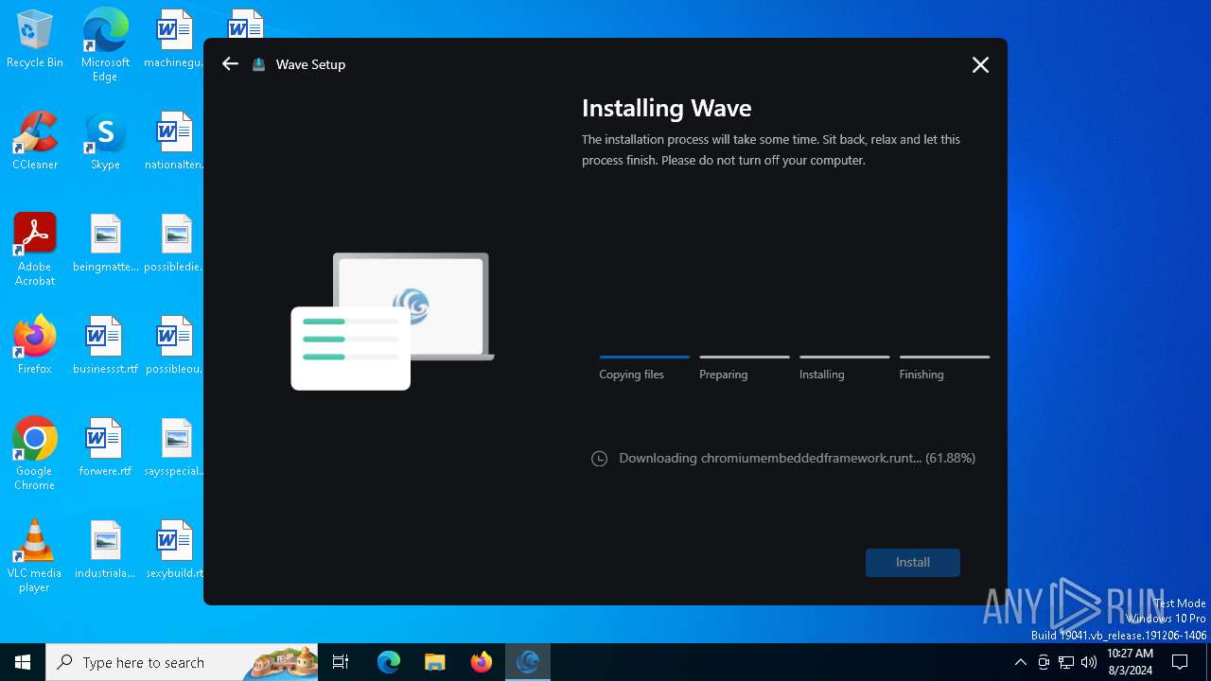The height and width of the screenshot is (681, 1211).
Task: Click the Installing Wave heading
Action: 666,108
